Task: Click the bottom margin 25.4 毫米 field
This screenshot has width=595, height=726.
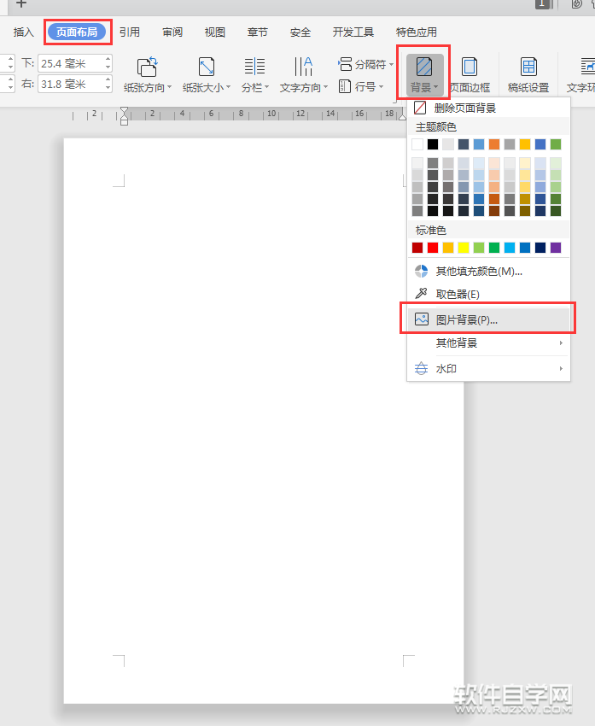Action: (70, 63)
